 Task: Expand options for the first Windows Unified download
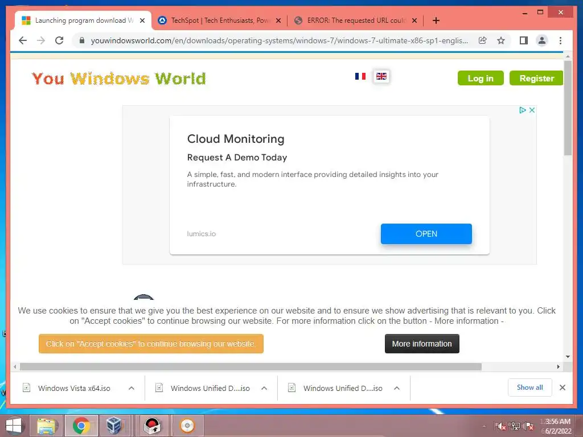[x=264, y=388]
